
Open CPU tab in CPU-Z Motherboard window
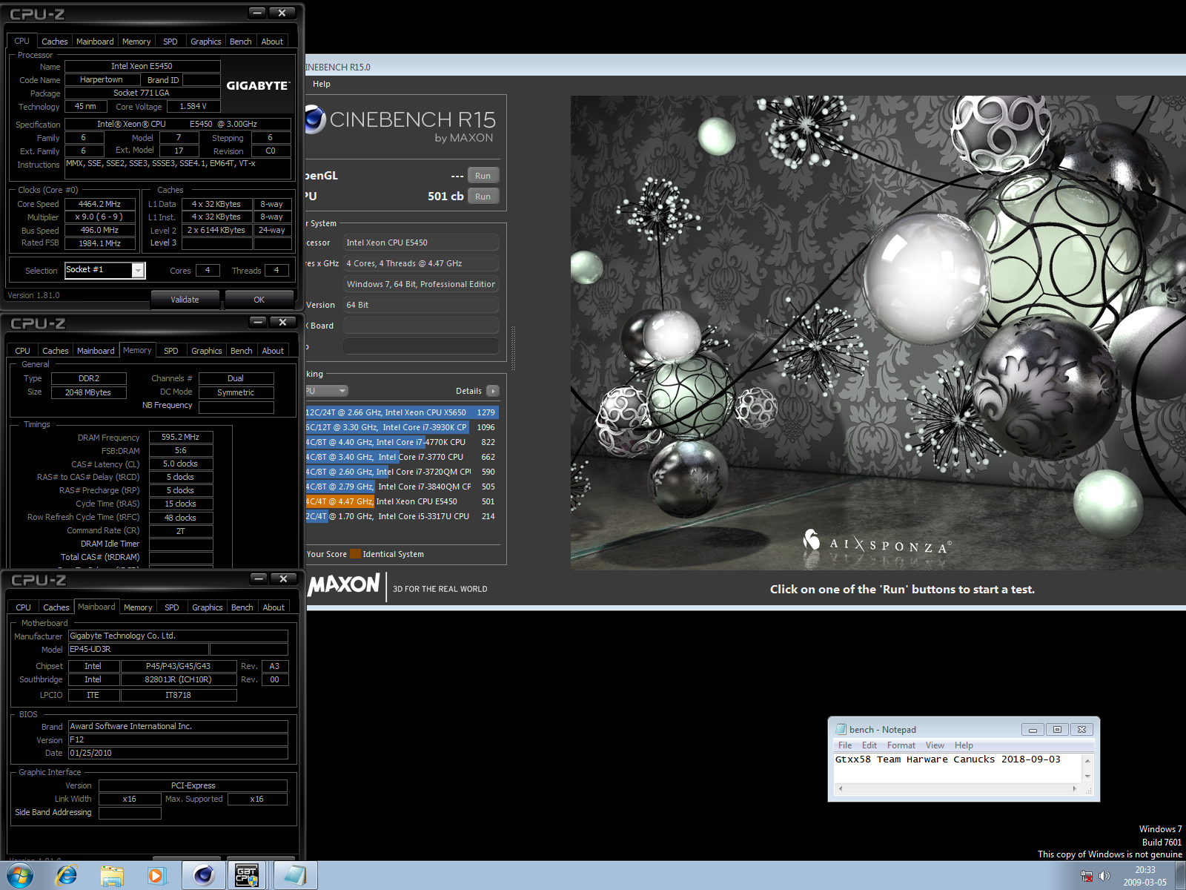pos(24,607)
